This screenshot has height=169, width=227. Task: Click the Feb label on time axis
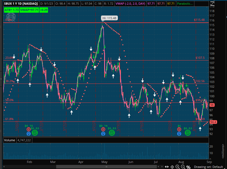click(x=29, y=162)
